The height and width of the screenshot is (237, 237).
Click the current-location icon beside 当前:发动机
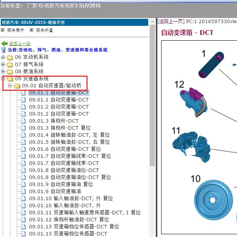4,50
